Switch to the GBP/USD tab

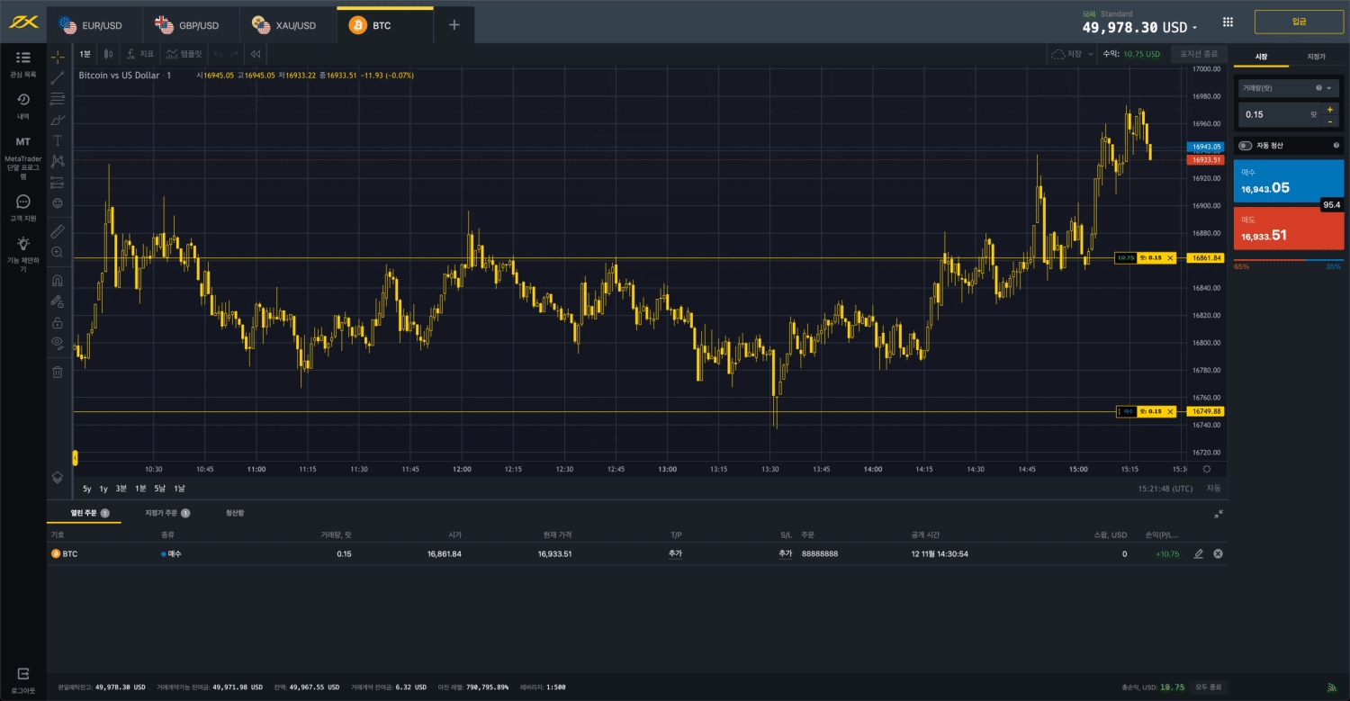point(191,25)
